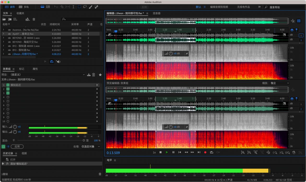Delete the effects rack preset
306x182 pixels.
pyautogui.click(x=94, y=75)
